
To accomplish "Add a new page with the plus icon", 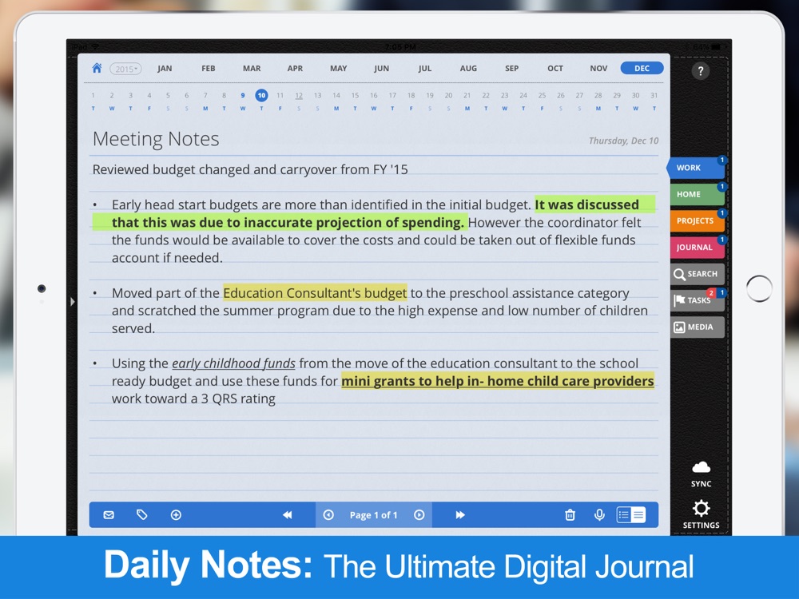I will 176,515.
